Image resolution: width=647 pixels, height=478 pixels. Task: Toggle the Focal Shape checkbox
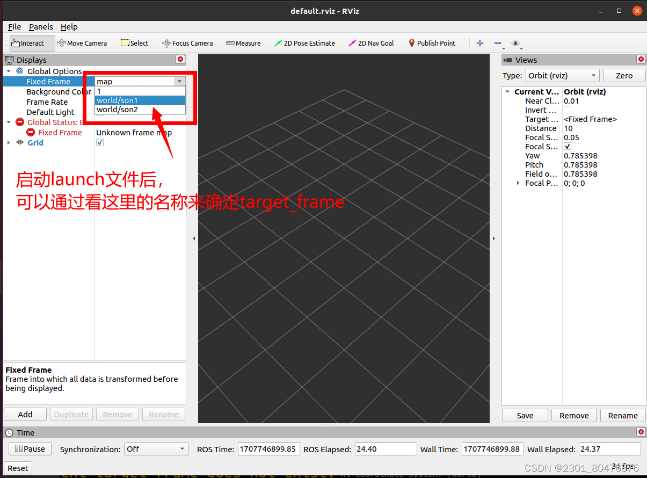tap(568, 146)
